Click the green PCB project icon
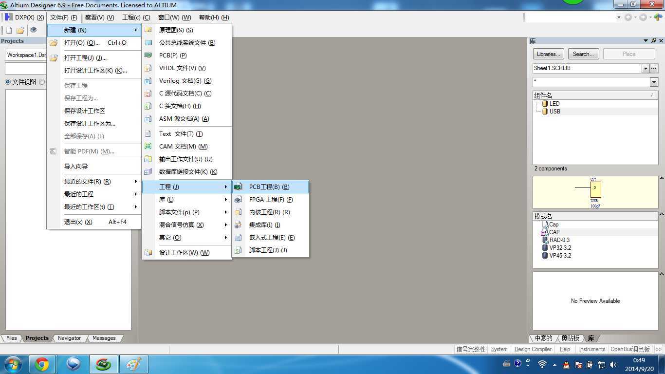The width and height of the screenshot is (665, 374). [238, 187]
